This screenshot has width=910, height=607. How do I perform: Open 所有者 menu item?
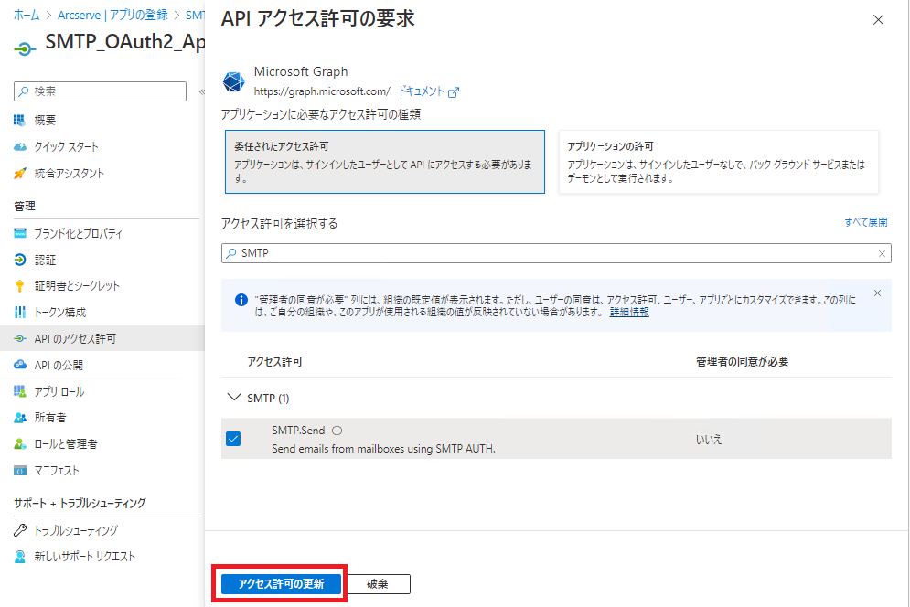(50, 418)
